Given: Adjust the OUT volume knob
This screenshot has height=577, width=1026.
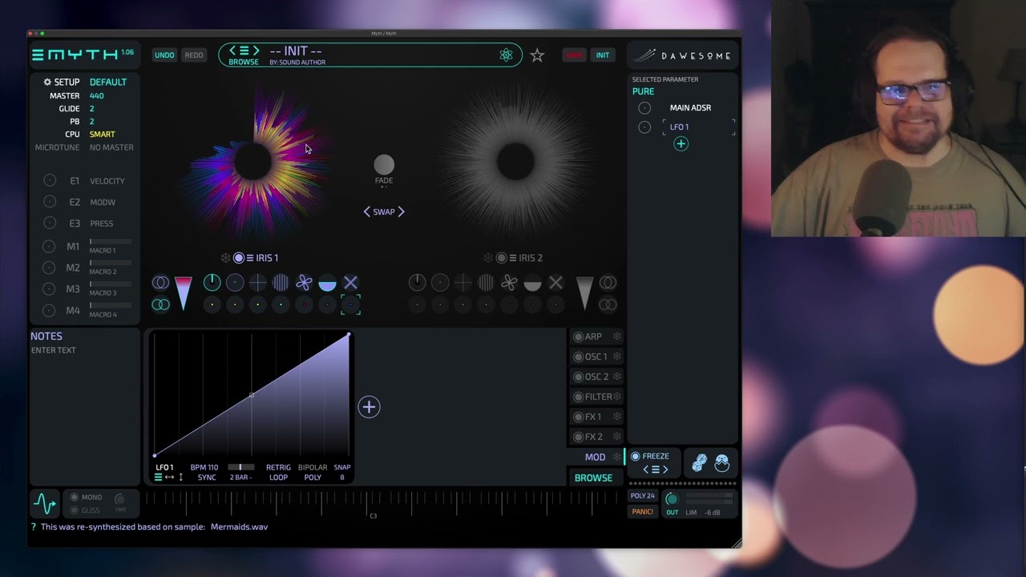Looking at the screenshot, I should click(x=672, y=499).
